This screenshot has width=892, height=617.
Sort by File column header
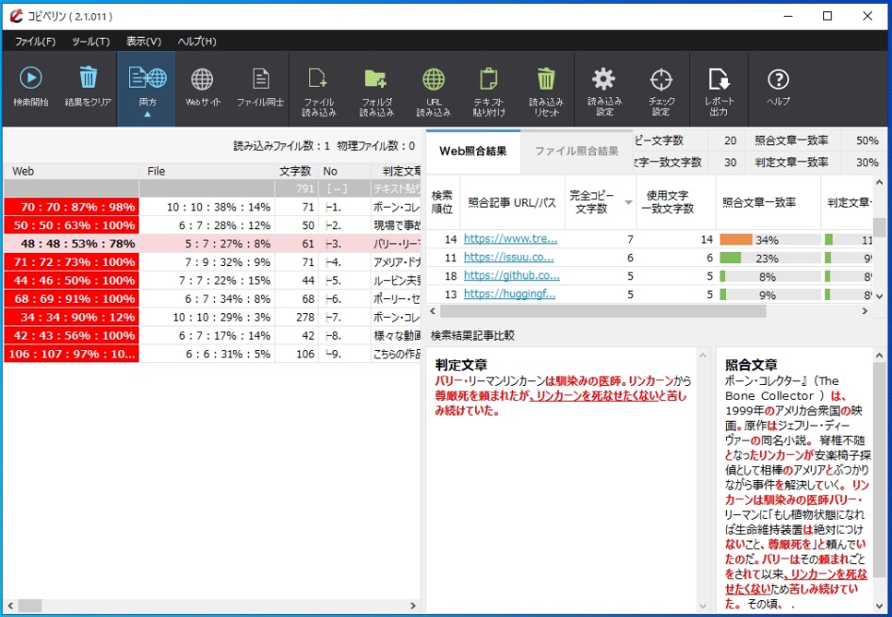pos(207,171)
